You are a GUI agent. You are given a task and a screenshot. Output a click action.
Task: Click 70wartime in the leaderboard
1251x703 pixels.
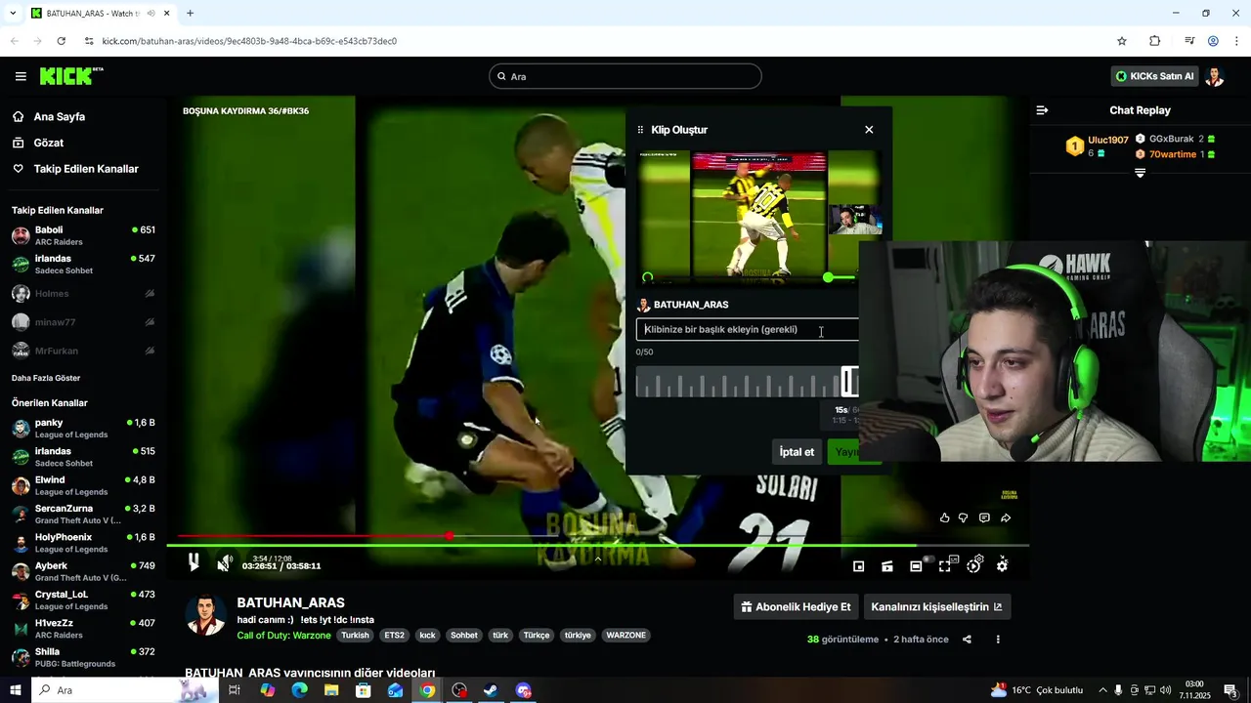click(1172, 154)
